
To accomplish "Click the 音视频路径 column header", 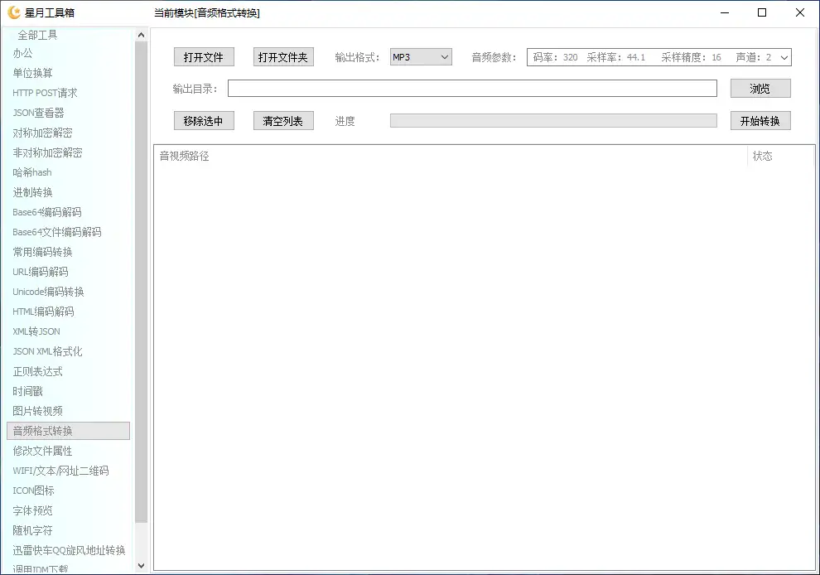I will (451, 156).
